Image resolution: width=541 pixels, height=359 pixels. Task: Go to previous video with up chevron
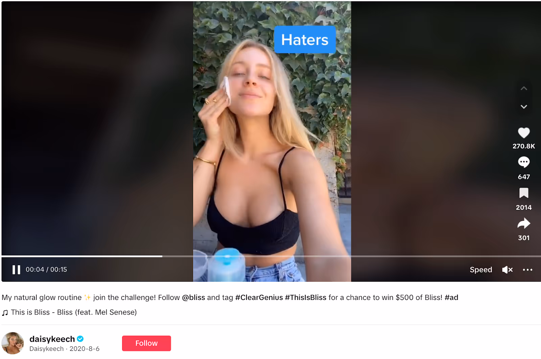(x=524, y=88)
